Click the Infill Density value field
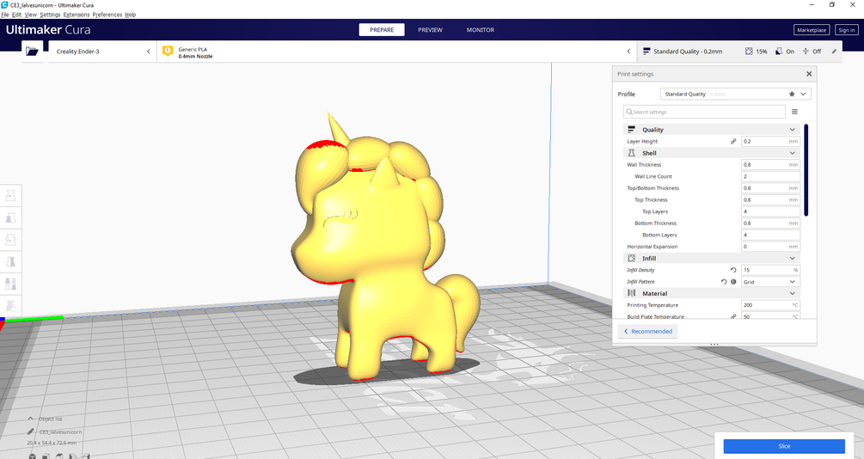Screen dimensions: 864x459 (770, 270)
